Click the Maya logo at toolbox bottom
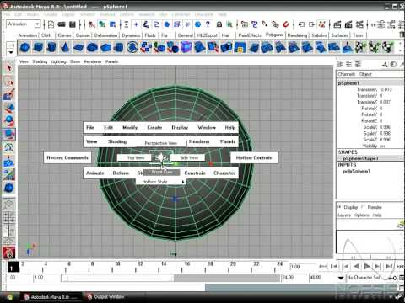This screenshot has width=405, height=303. [x=9, y=252]
